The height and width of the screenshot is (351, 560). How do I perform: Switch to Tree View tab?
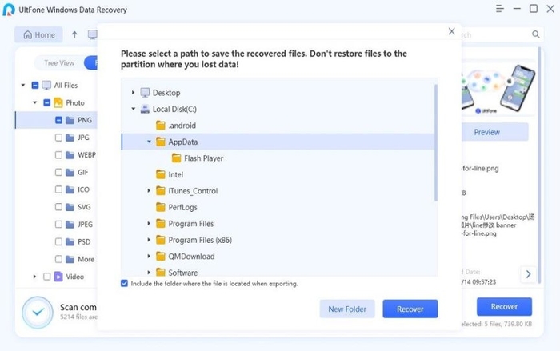click(59, 63)
